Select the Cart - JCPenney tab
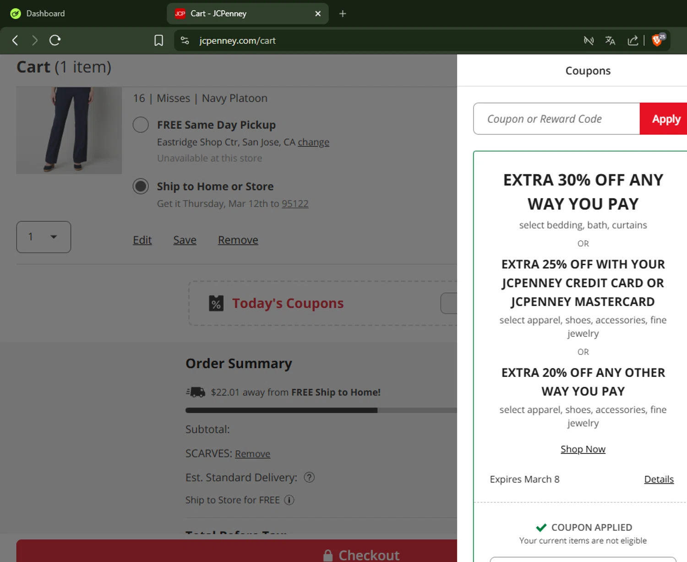Screen dimensions: 687x562 [247, 14]
